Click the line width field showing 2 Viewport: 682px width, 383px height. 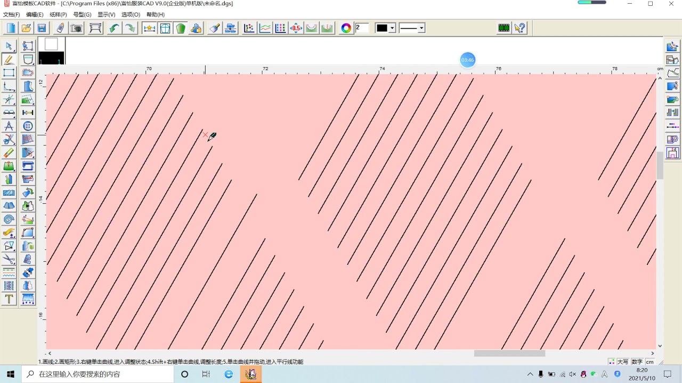[x=362, y=28]
